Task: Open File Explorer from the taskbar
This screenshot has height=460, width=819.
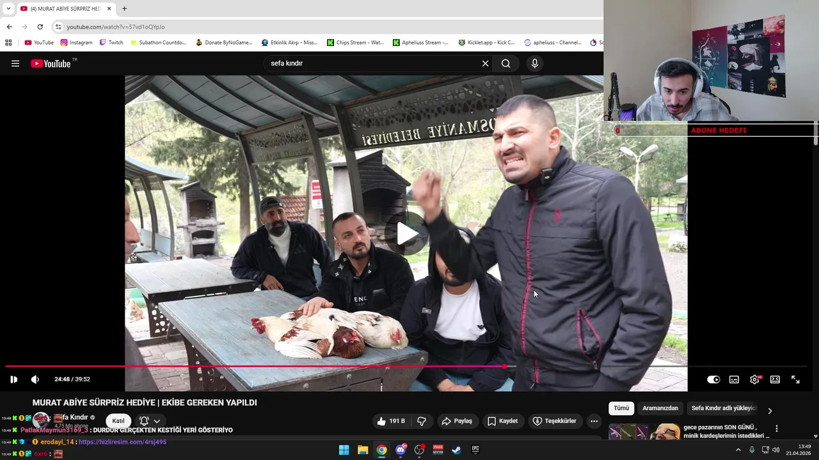Action: tap(363, 450)
